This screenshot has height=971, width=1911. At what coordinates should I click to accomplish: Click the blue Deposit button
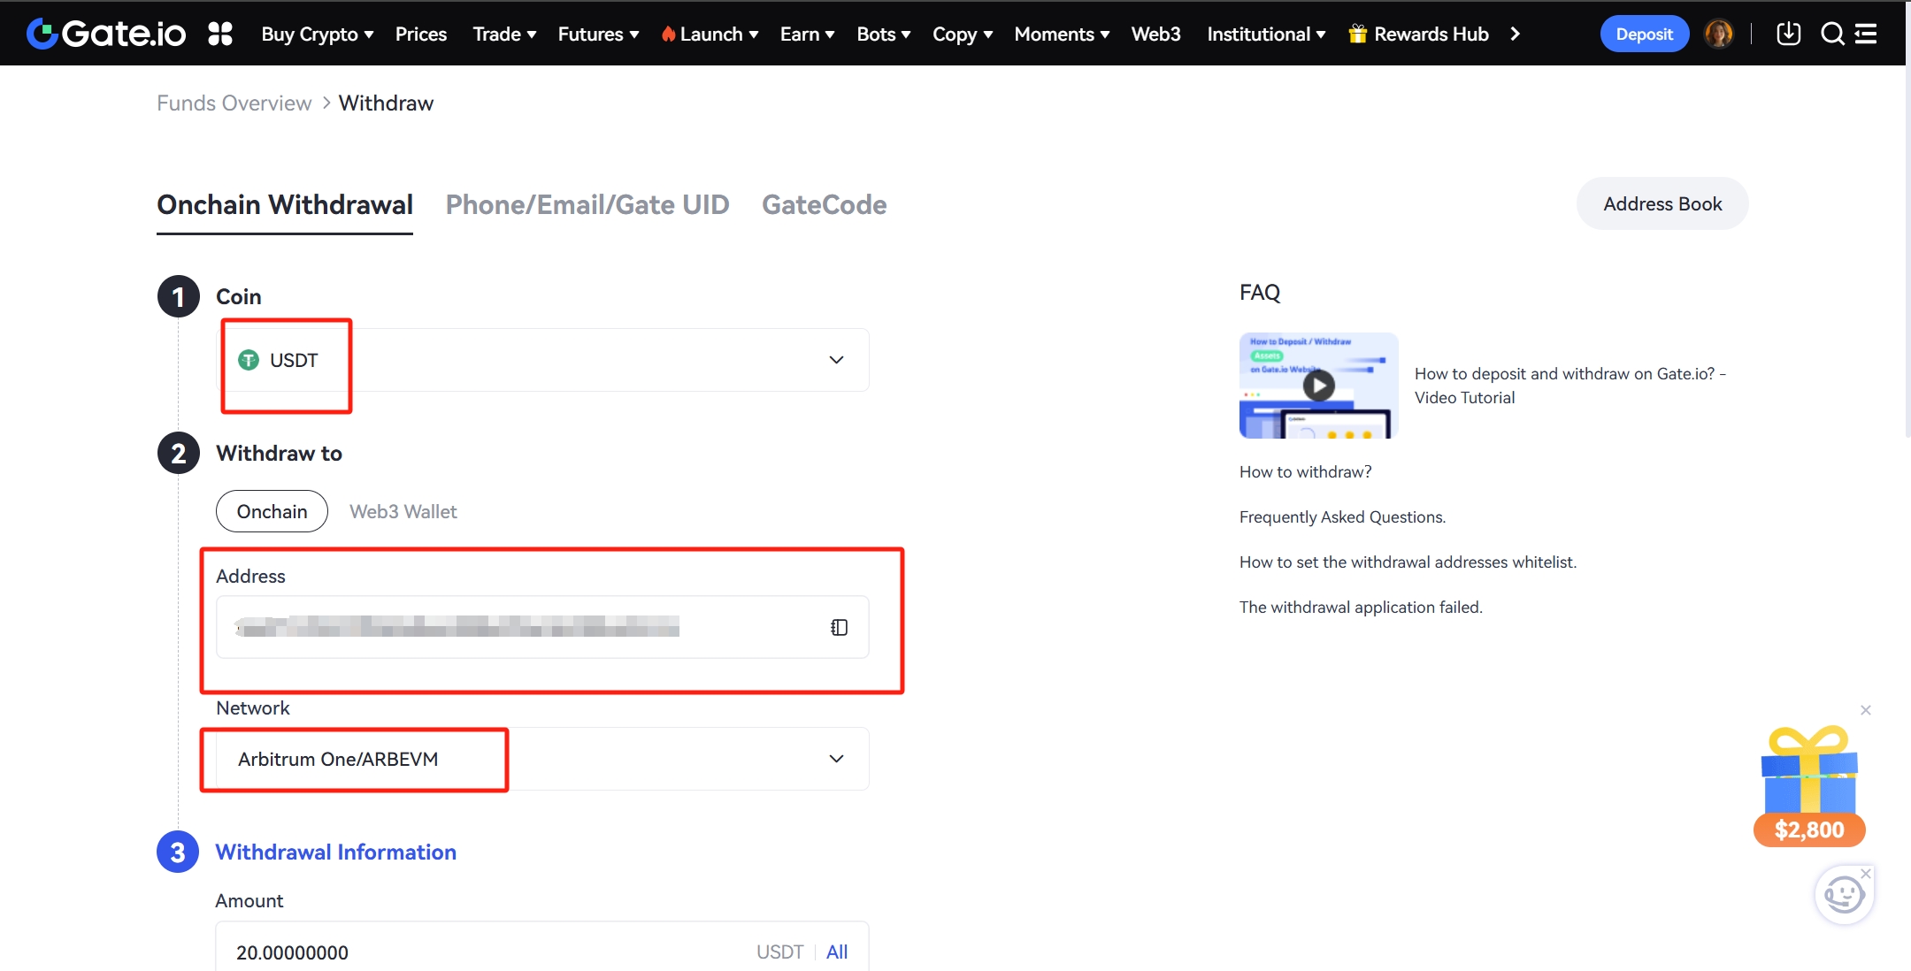coord(1644,34)
